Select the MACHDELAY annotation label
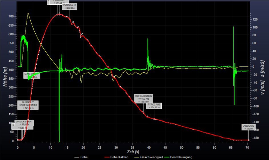The width and height of the screenshot is (269, 160). (32, 75)
